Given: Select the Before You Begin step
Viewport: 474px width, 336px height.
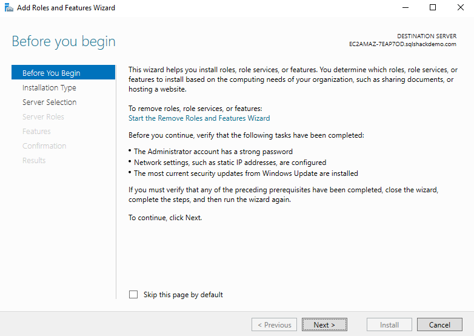Looking at the screenshot, I should coord(52,73).
